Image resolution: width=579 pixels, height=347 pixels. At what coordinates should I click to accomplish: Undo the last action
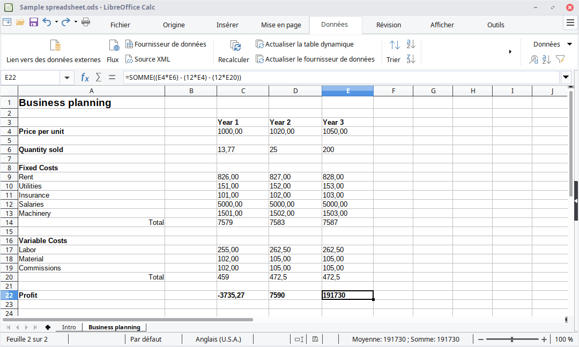tap(47, 22)
